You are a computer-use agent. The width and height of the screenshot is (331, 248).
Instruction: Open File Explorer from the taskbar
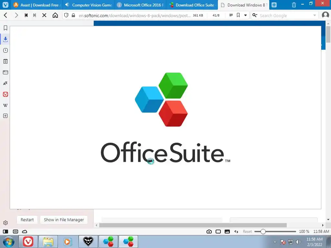48,242
